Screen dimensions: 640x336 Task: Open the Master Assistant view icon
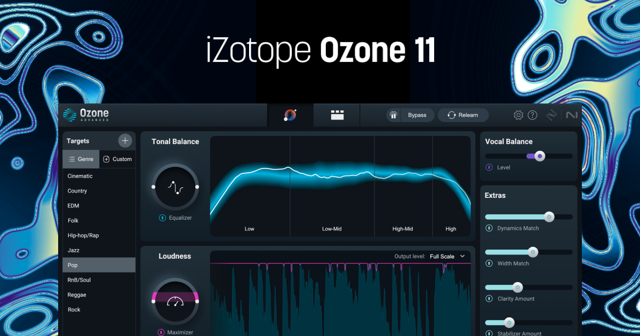[x=290, y=115]
